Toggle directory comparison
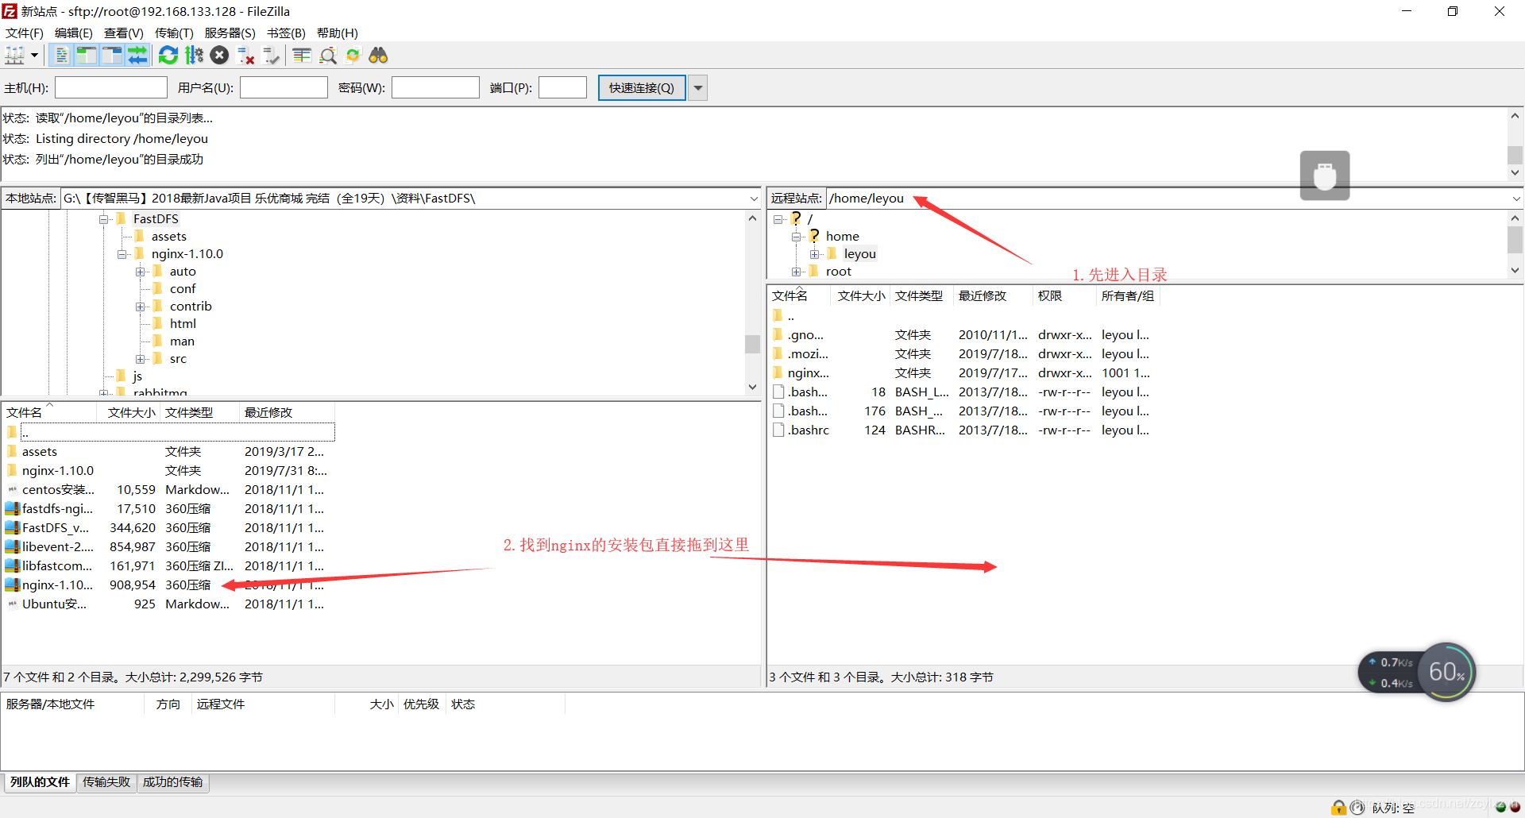The image size is (1525, 818). 328,55
